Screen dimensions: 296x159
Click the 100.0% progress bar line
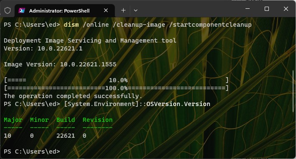[x=116, y=88]
